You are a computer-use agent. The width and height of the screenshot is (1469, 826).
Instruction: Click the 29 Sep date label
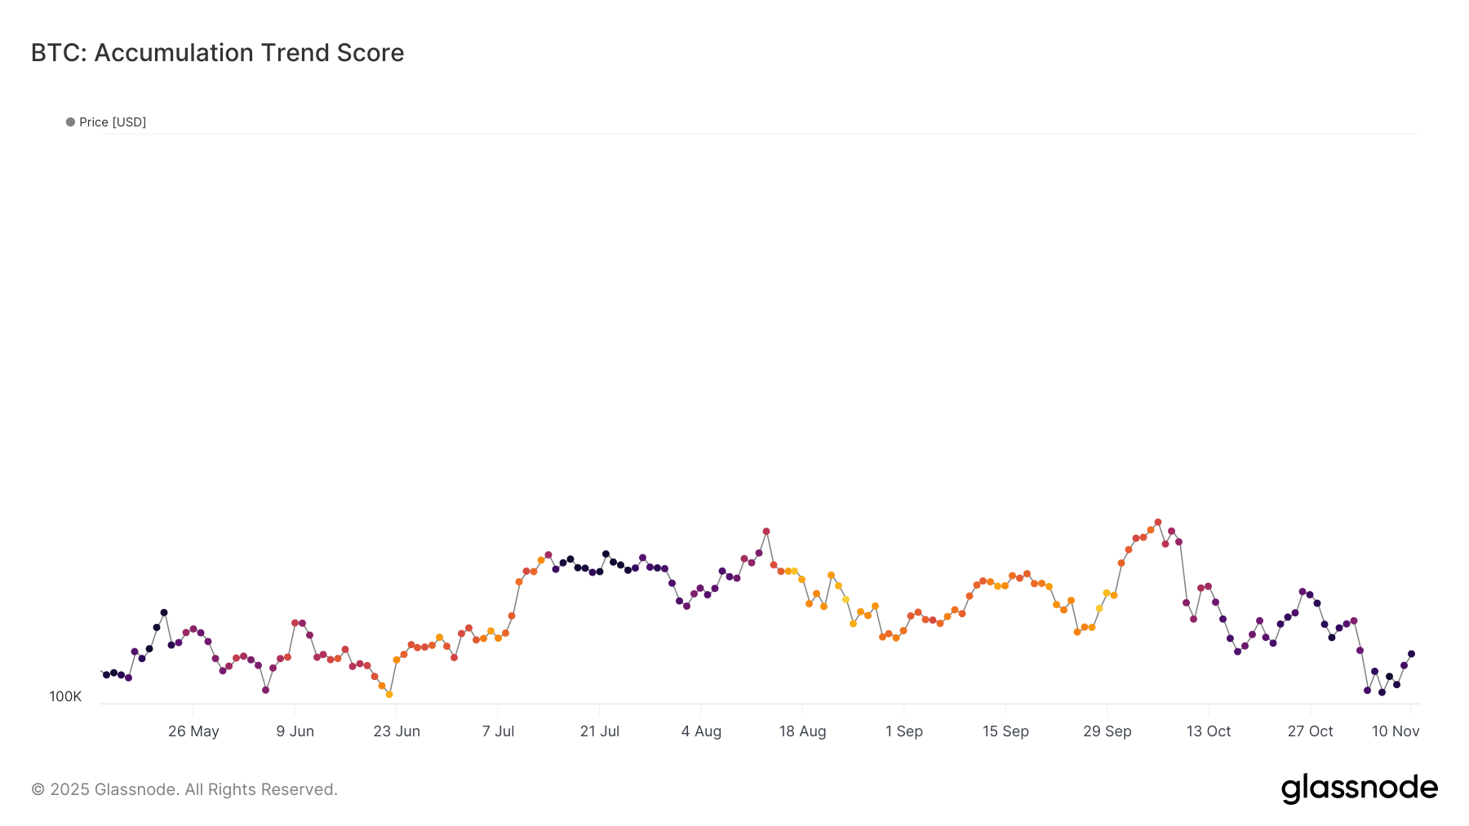(x=1107, y=731)
